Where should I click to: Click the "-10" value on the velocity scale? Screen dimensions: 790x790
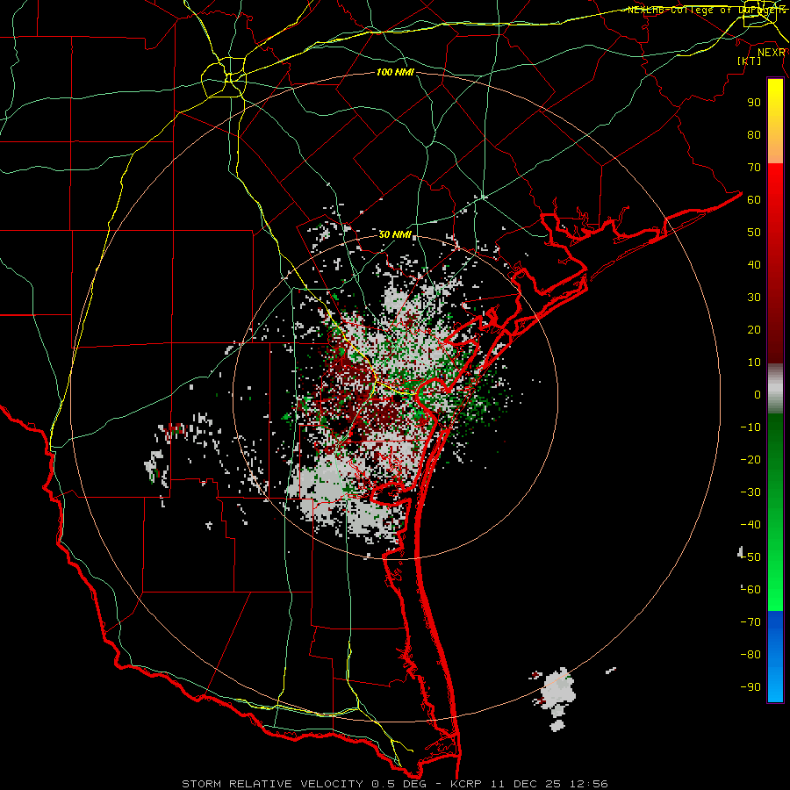750,427
